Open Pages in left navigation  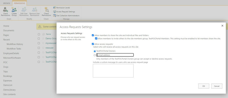coord(6,35)
